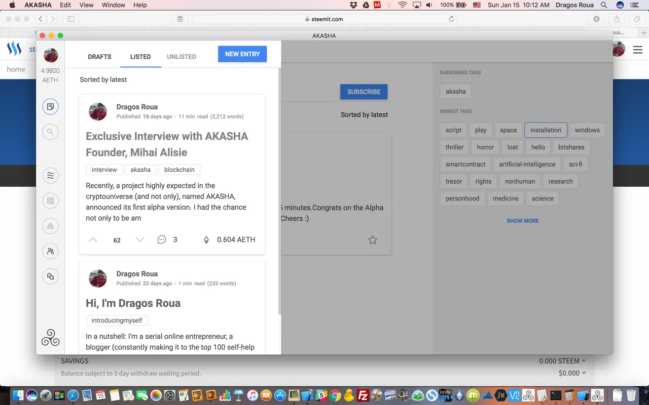The image size is (649, 405).
Task: Click the personhood tag
Action: (462, 198)
